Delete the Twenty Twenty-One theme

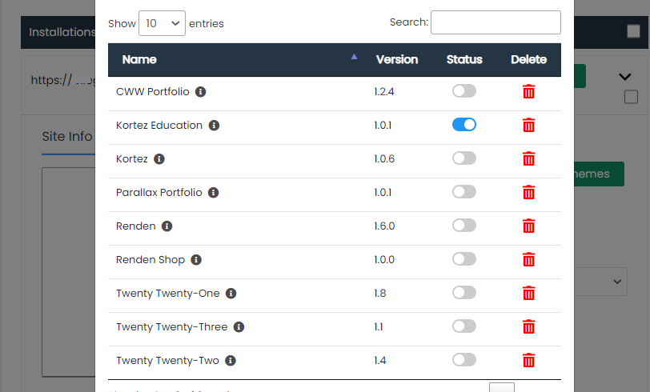(x=528, y=293)
